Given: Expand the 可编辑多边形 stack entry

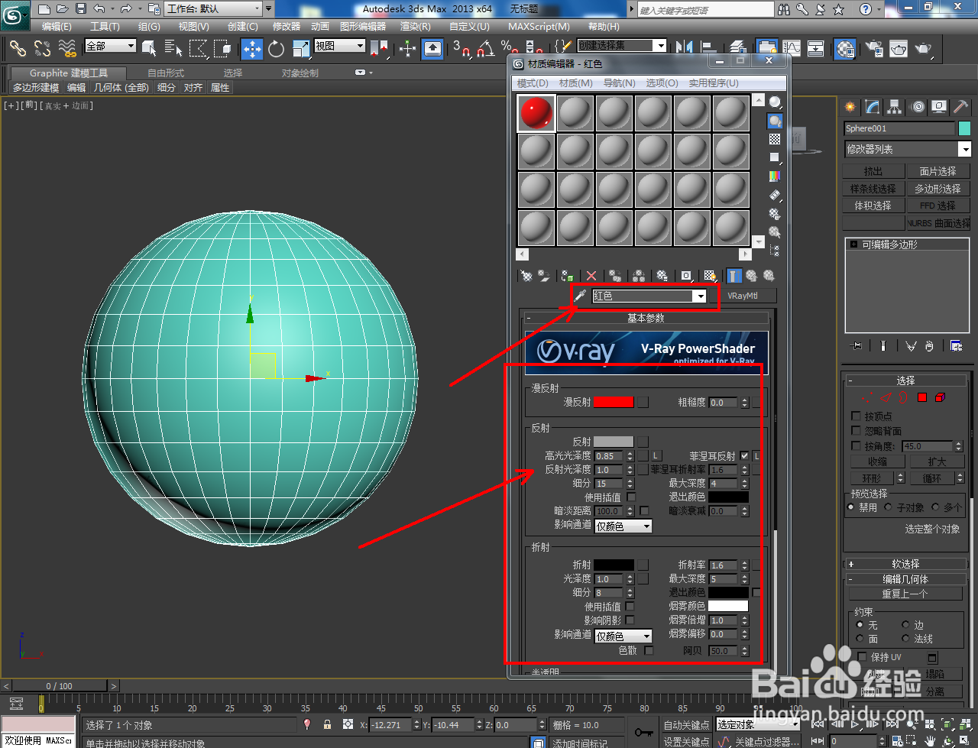Looking at the screenshot, I should [x=853, y=244].
